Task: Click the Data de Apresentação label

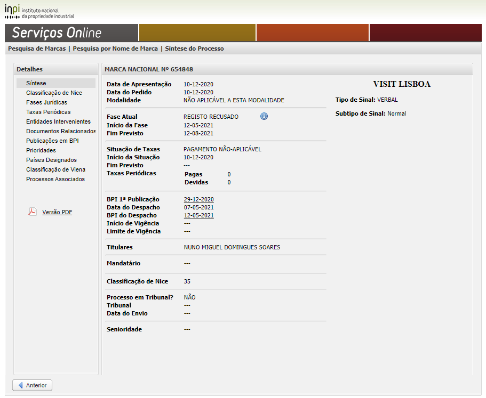Action: pos(139,84)
